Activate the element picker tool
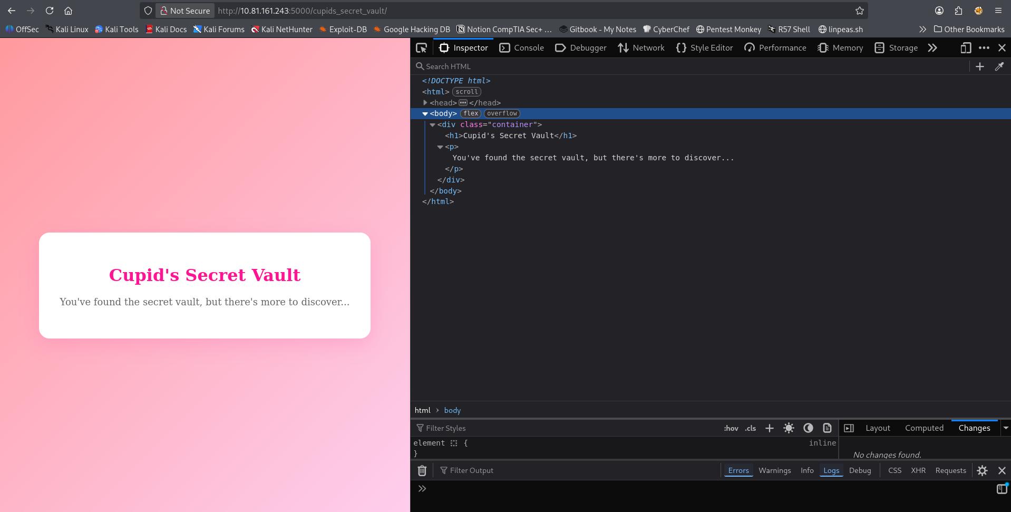The height and width of the screenshot is (512, 1011). (x=421, y=47)
